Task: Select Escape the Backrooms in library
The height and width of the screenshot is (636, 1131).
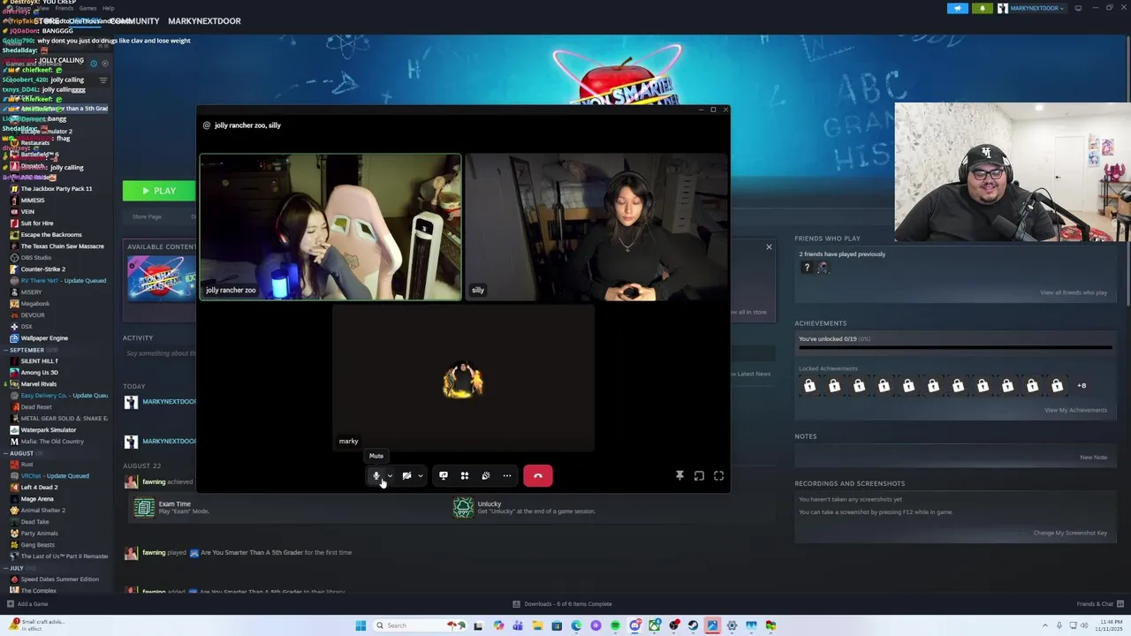Action: pyautogui.click(x=51, y=234)
